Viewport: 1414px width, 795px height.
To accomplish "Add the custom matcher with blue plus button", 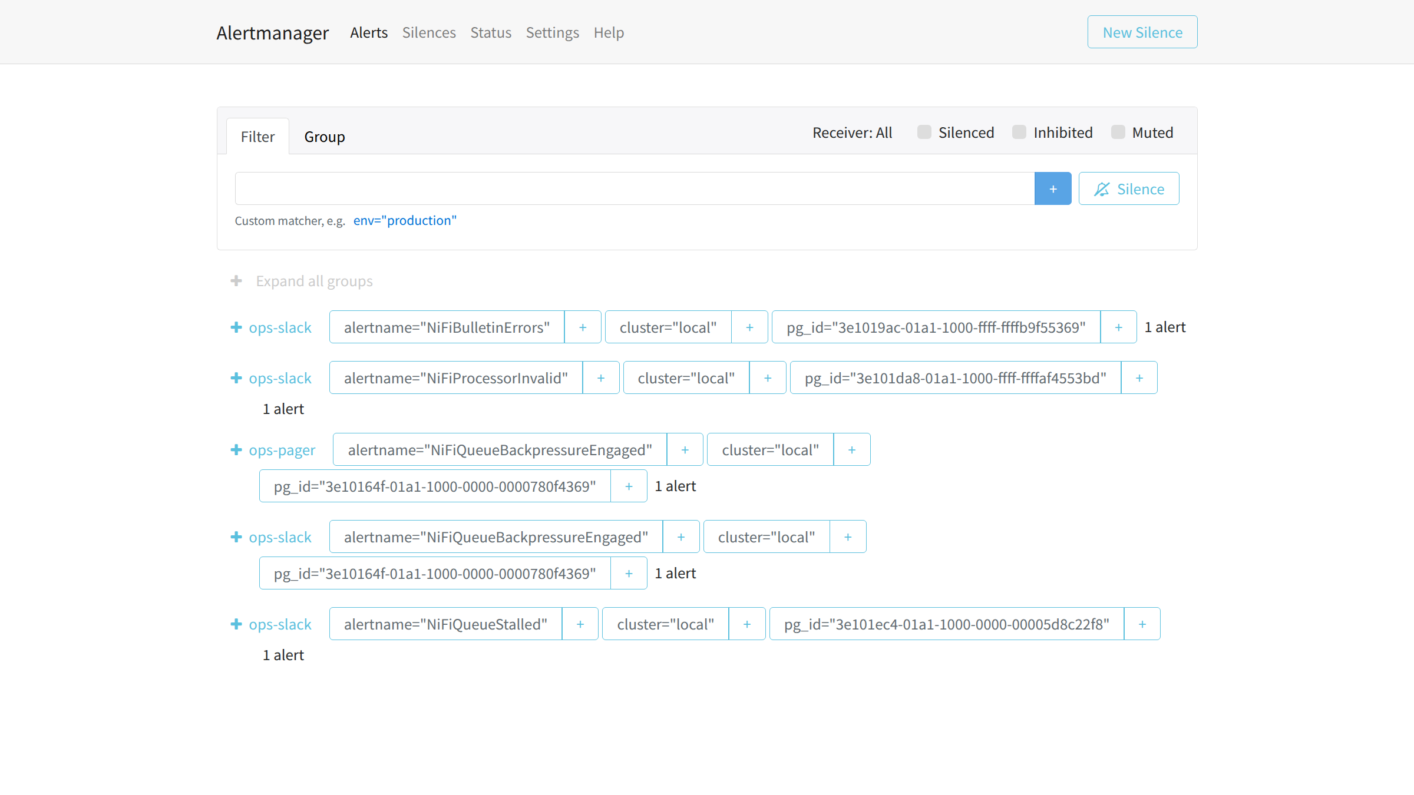I will (1053, 188).
